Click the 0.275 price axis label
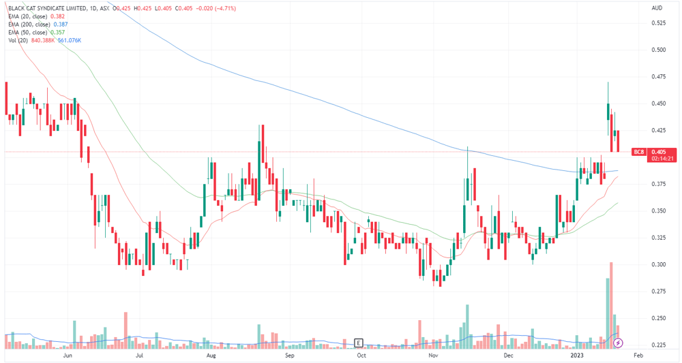Screen dimensions: 682x363 (x=659, y=291)
